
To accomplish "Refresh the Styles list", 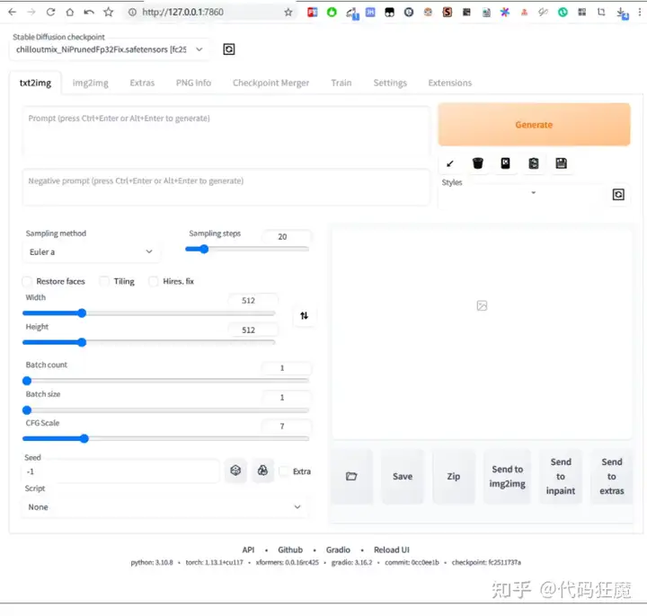I will (x=618, y=195).
